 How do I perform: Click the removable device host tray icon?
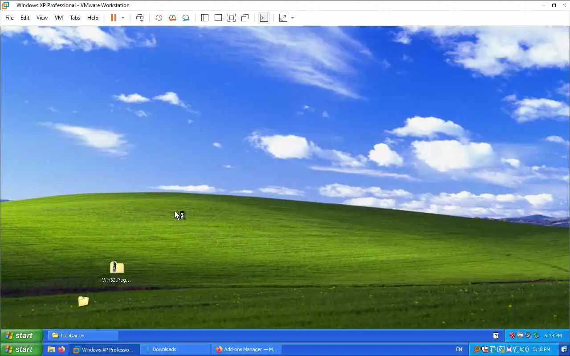pyautogui.click(x=509, y=349)
